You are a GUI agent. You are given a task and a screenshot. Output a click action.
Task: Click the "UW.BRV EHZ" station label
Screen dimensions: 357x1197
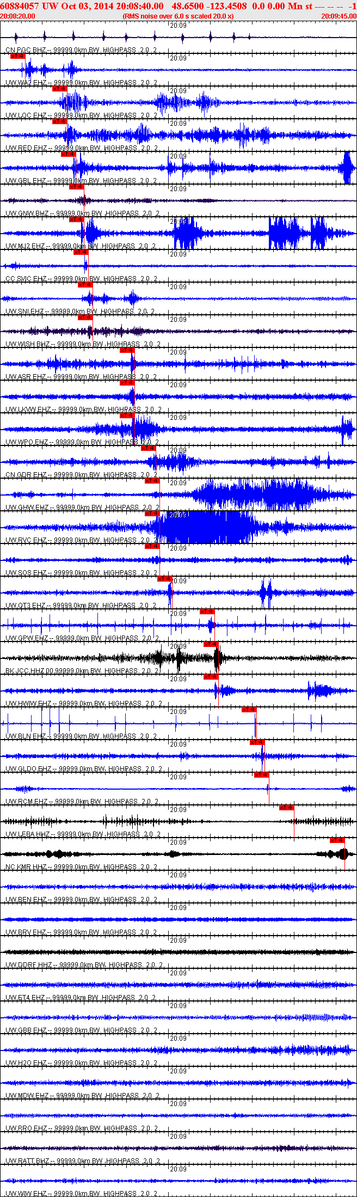(26, 932)
